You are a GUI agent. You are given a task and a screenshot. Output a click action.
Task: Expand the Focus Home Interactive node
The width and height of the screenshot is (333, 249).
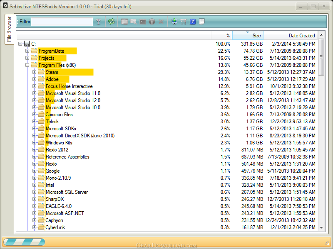(34, 86)
